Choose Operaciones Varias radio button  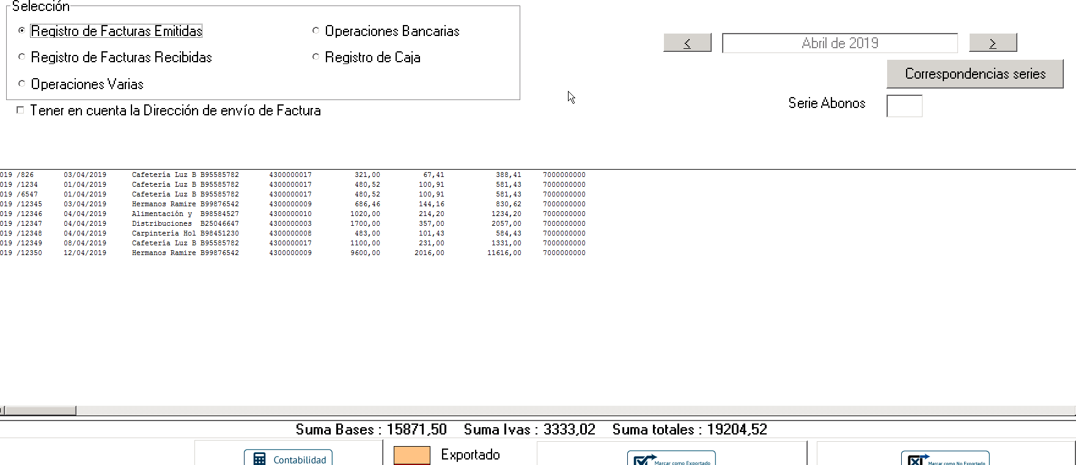[22, 84]
